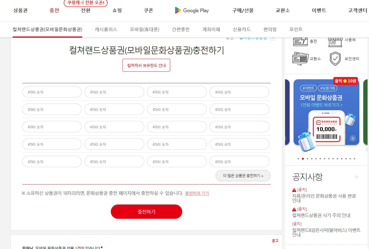
Task: Click the 교환소 exchange icon in the side panel
Action: (x=300, y=58)
